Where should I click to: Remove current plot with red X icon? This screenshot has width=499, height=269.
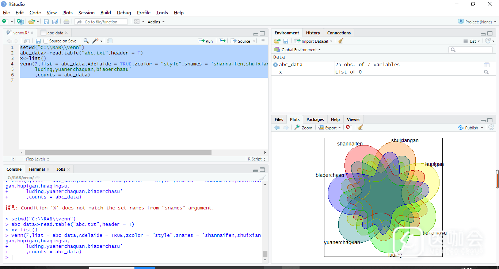(x=348, y=128)
